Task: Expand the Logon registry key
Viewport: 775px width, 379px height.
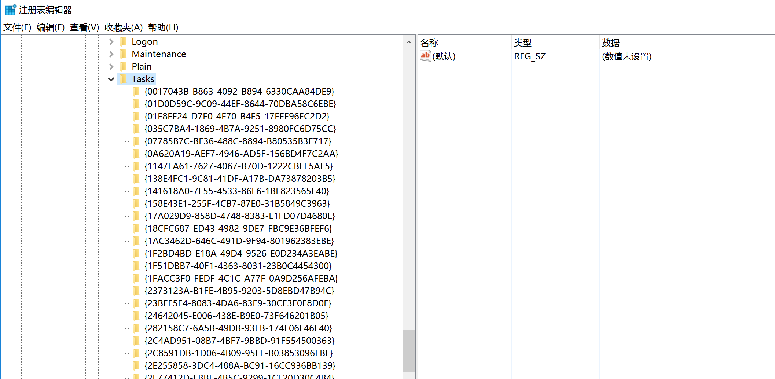Action: pos(111,42)
